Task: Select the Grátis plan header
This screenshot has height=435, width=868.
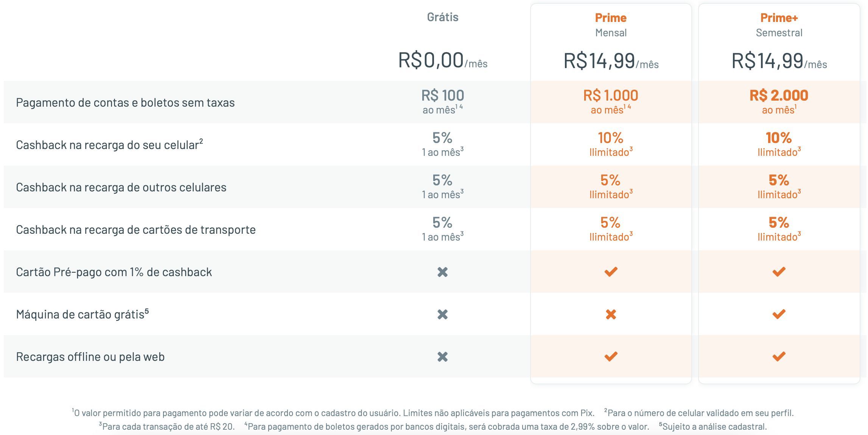Action: point(442,17)
